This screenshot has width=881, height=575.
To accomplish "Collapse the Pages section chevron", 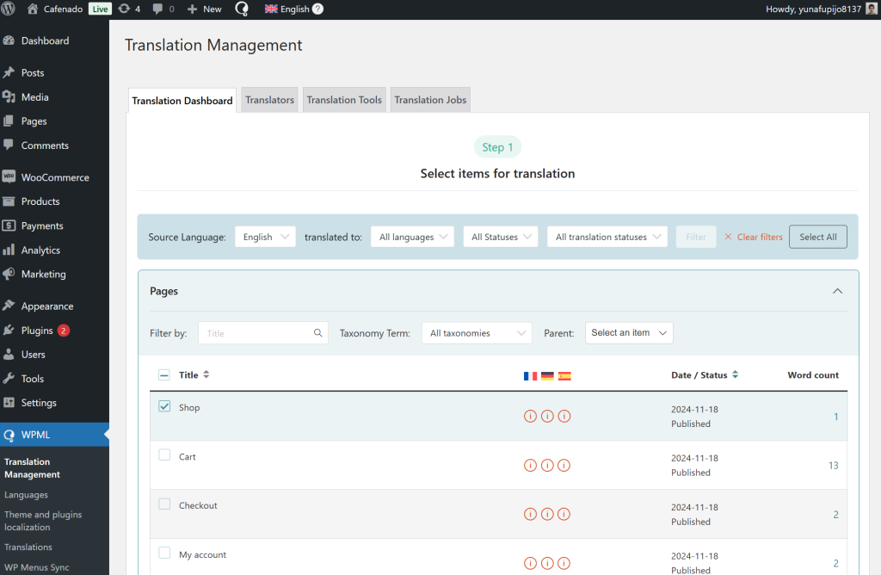I will (837, 291).
